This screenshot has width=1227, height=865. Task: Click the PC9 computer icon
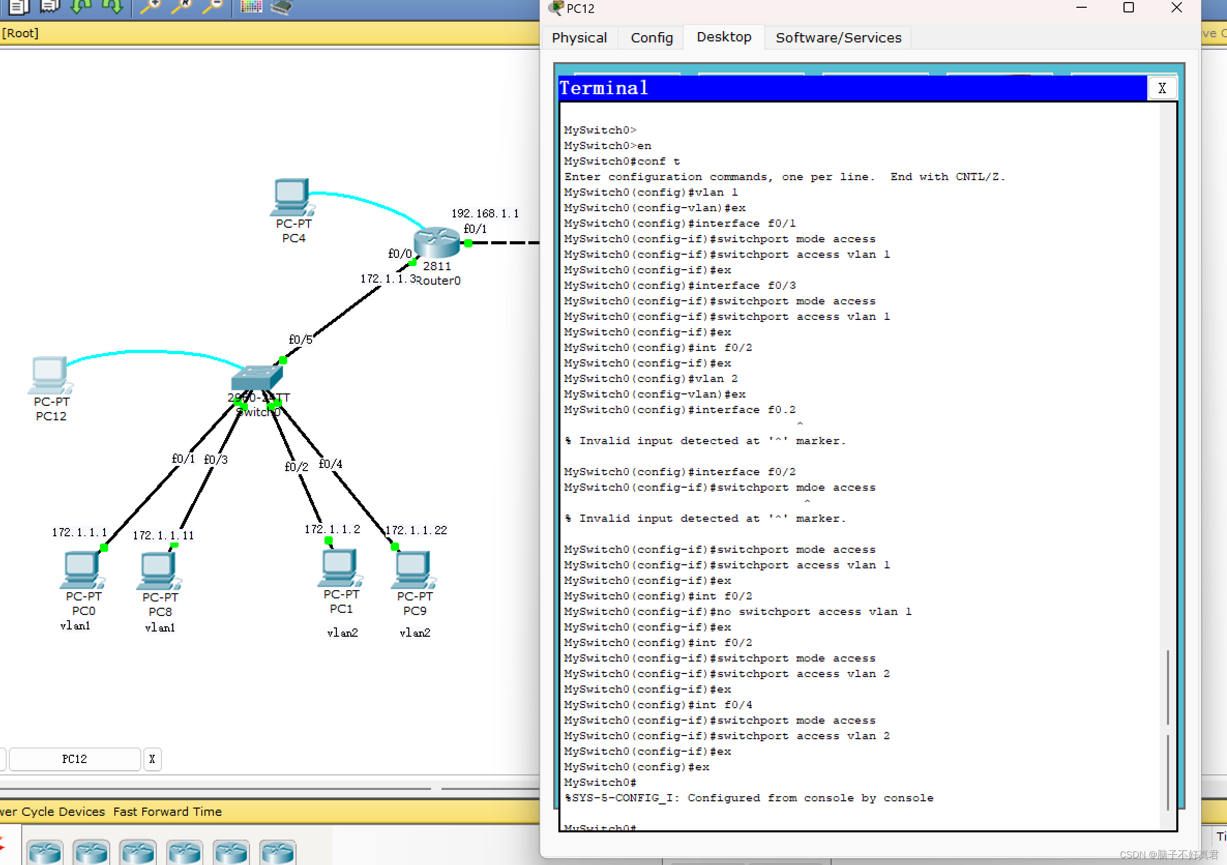coord(413,569)
